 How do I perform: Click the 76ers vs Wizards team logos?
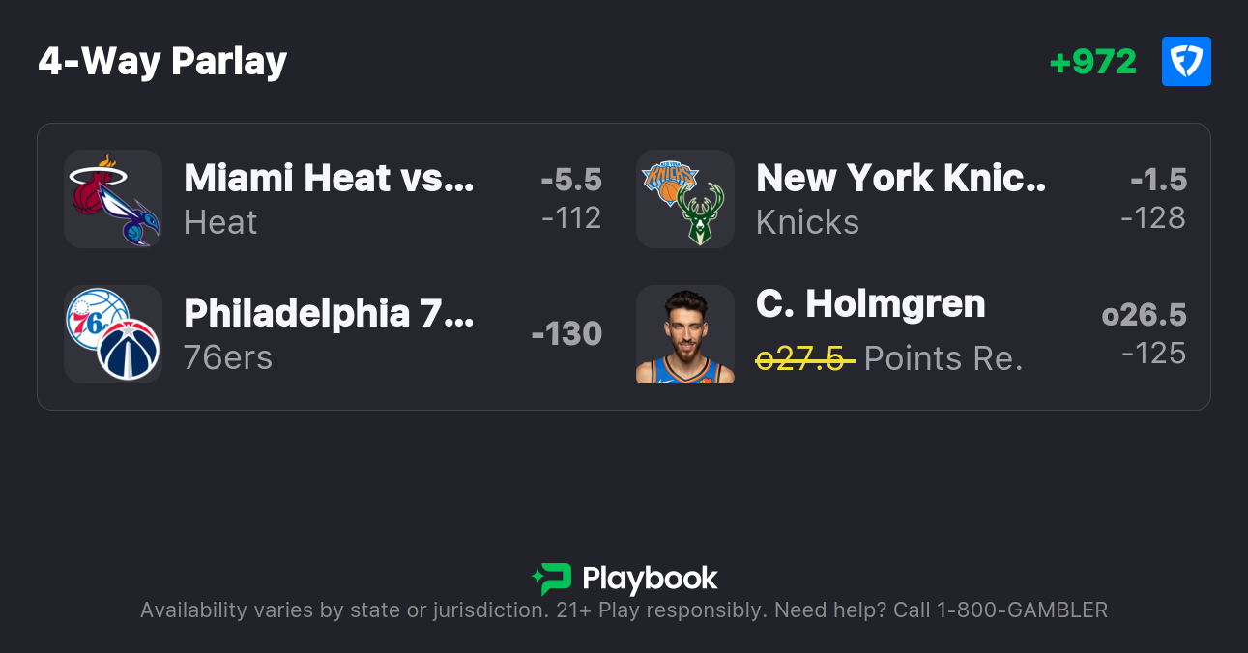tap(113, 334)
